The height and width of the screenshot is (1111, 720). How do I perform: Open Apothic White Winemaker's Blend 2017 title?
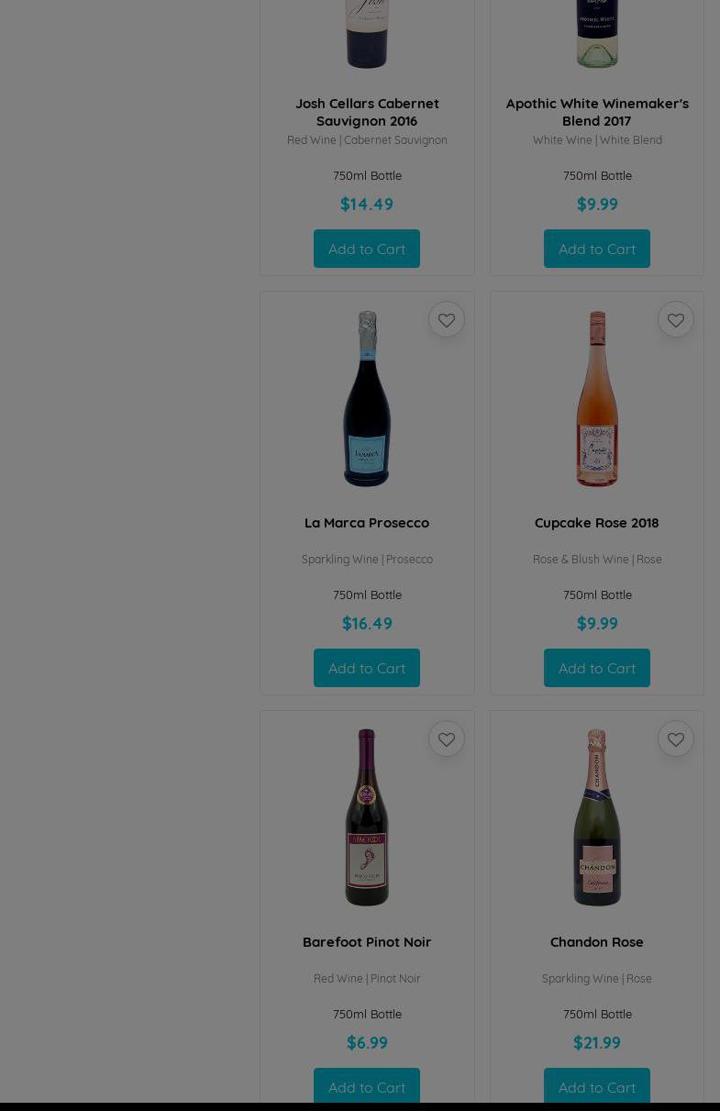coord(597,112)
